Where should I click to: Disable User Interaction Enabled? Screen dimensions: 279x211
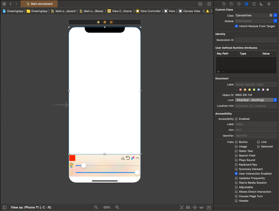(x=236, y=174)
